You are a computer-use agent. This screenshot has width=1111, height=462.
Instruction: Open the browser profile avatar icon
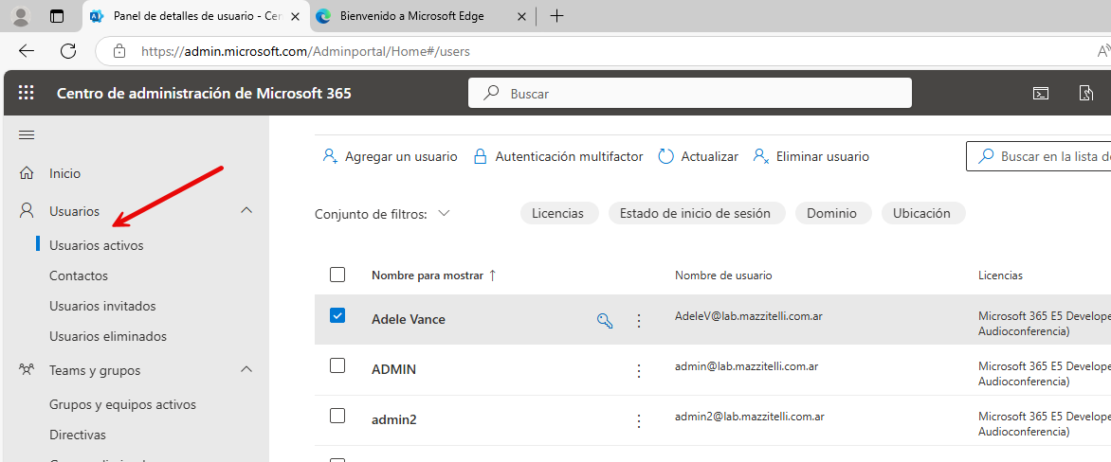(22, 15)
